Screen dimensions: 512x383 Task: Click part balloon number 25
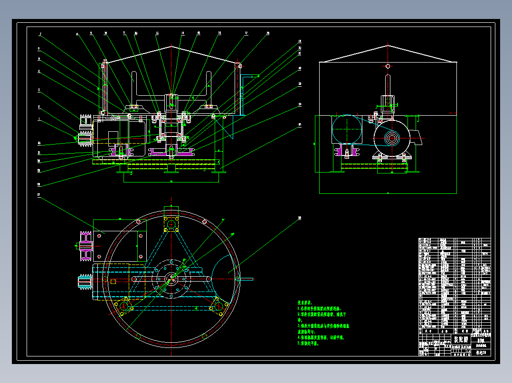[299, 125]
